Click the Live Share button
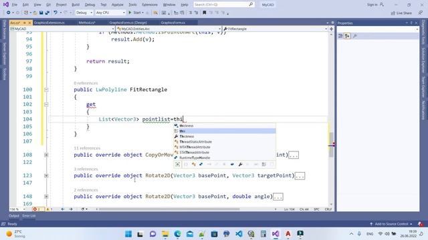 click(401, 13)
